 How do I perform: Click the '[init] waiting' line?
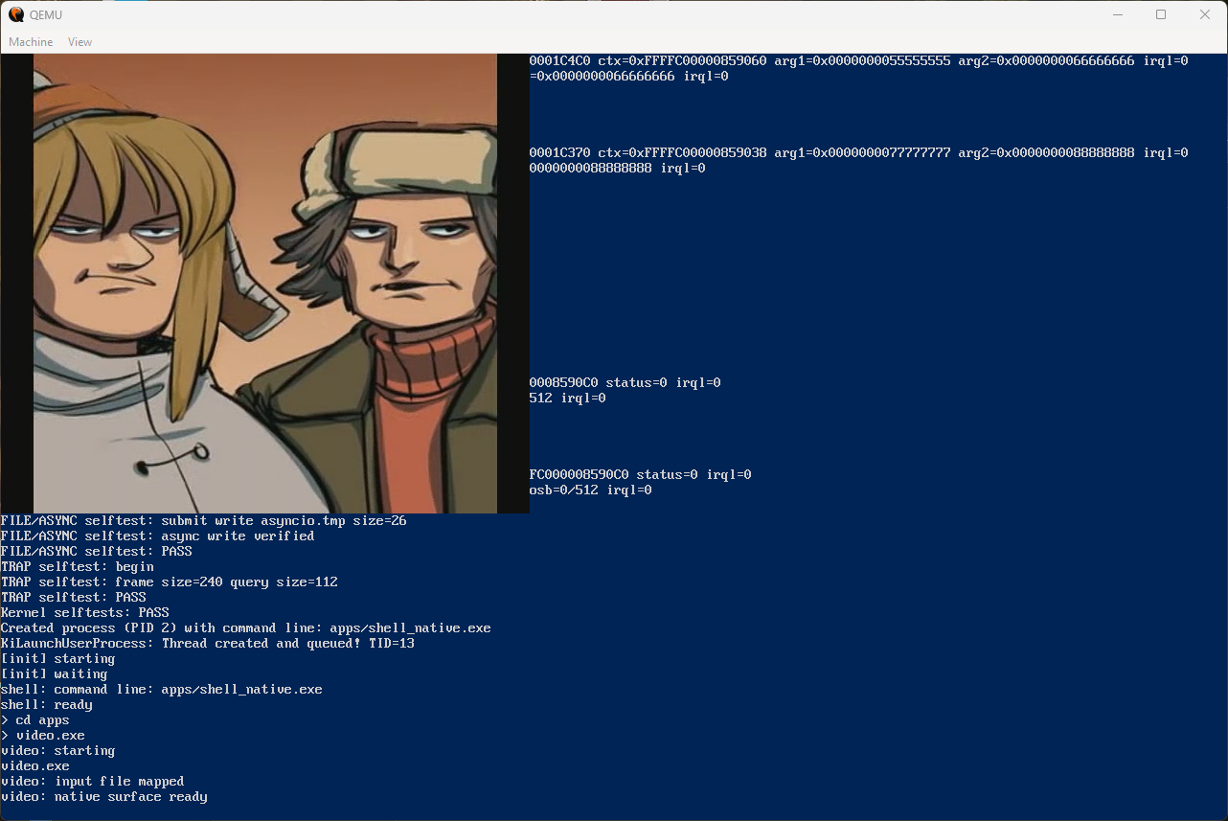[x=55, y=674]
